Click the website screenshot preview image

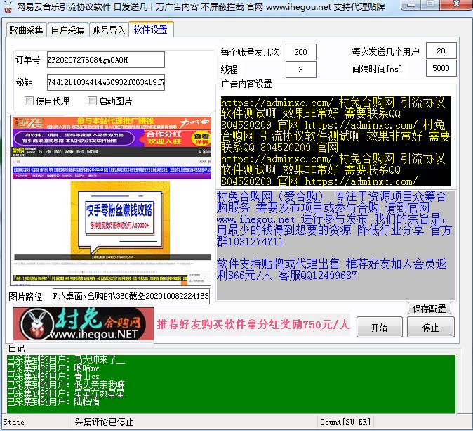tap(111, 200)
